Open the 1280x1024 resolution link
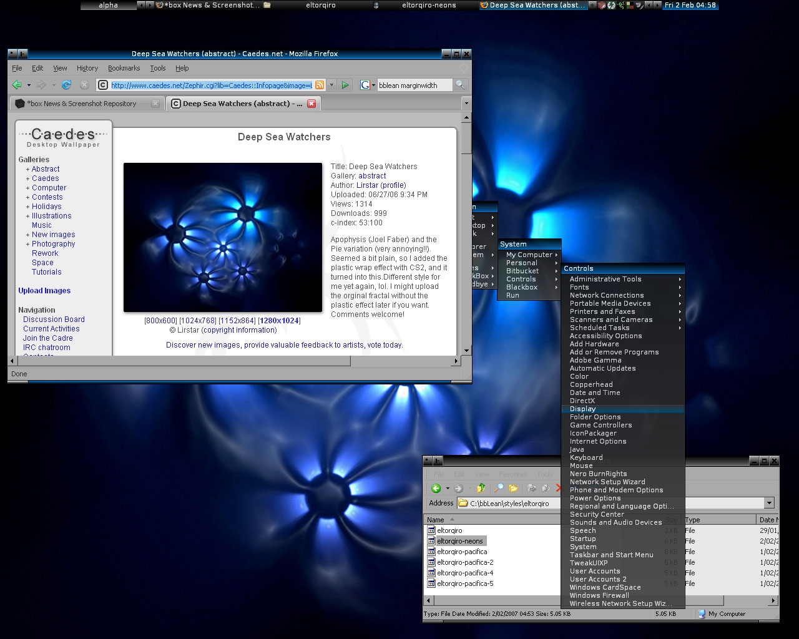 point(280,321)
